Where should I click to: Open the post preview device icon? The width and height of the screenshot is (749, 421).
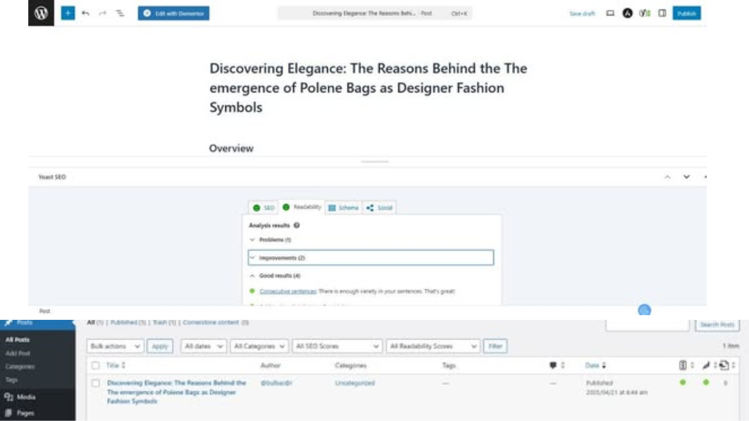(x=610, y=13)
